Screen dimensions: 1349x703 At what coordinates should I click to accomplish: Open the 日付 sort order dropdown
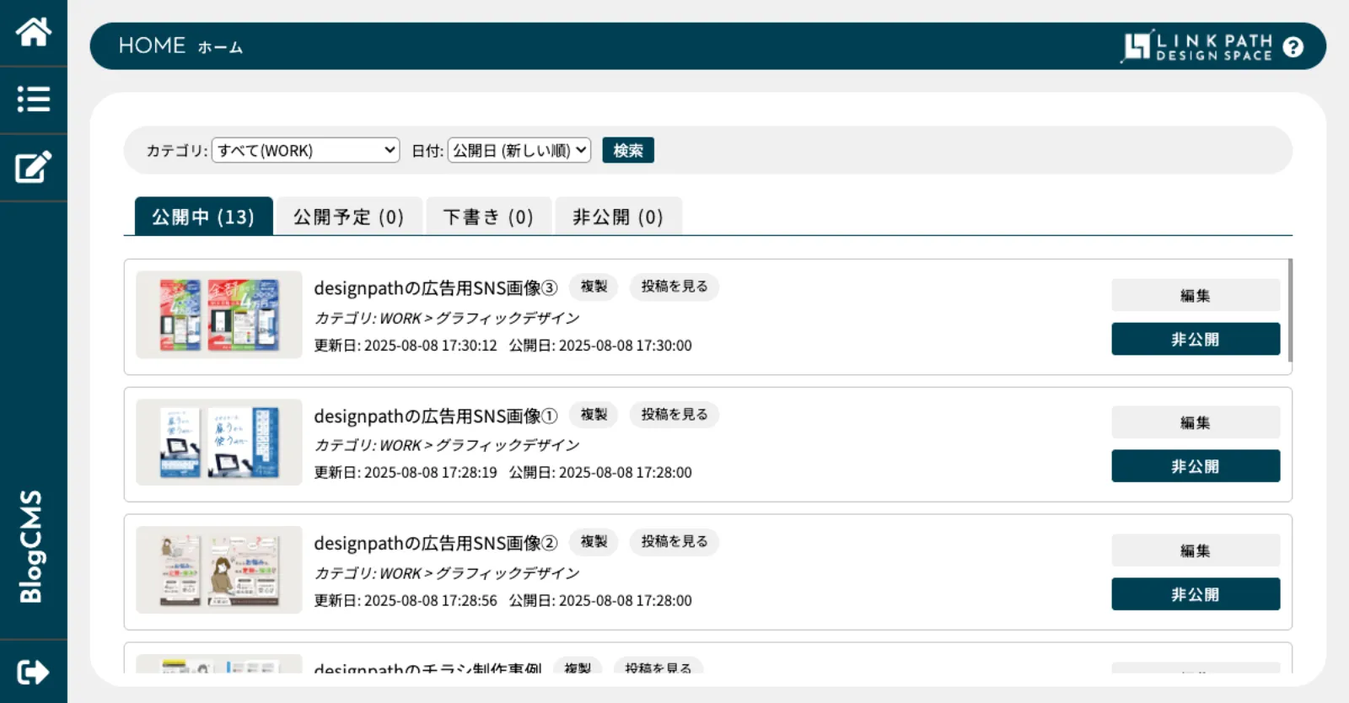(519, 150)
